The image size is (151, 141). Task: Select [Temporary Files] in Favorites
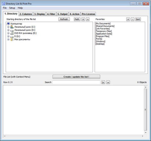104,31
